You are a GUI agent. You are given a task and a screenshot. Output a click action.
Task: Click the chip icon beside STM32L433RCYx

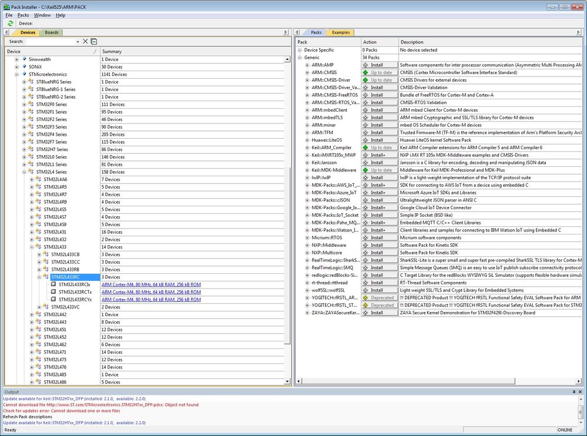(x=53, y=299)
